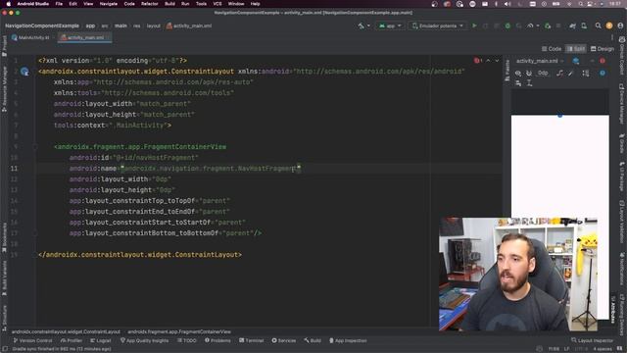The height and width of the screenshot is (353, 627).
Task: Open the Build tool window at the bottom
Action: [313, 340]
